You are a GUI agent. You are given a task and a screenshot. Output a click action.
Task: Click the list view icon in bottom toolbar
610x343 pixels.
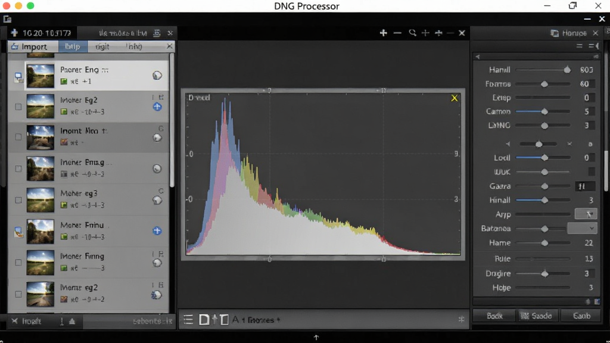(x=188, y=320)
